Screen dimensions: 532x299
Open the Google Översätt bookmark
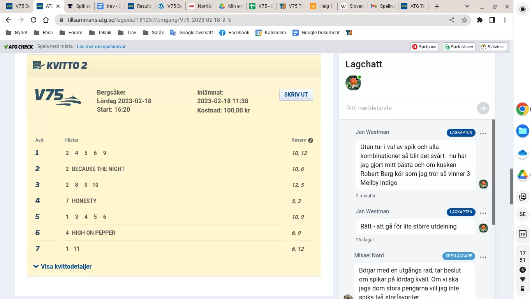192,33
